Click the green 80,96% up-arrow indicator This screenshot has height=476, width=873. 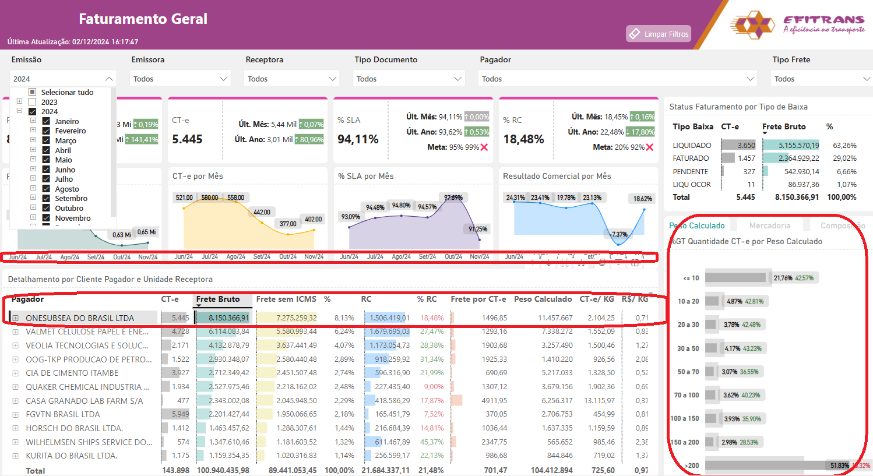click(x=310, y=140)
